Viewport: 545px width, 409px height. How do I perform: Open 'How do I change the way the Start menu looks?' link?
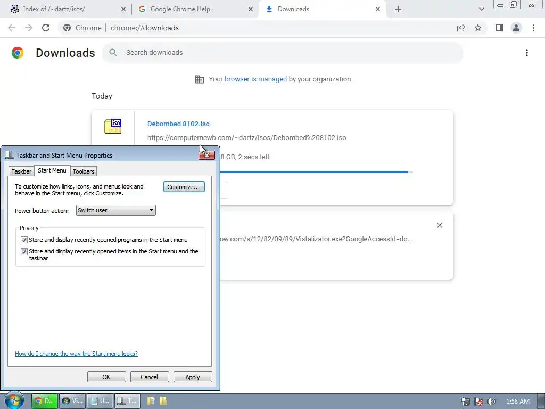77,354
